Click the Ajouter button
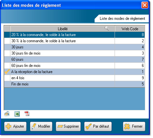Viewport: 153px width, 138px height. coord(15,126)
